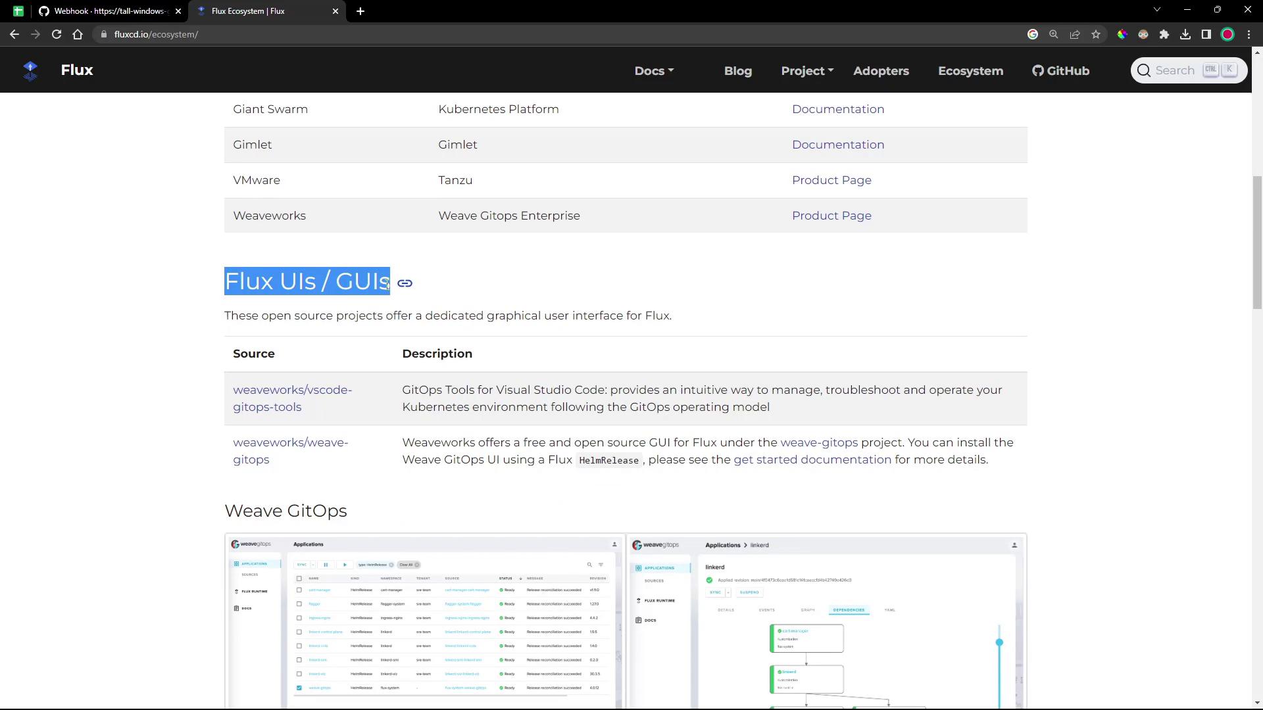This screenshot has height=710, width=1263.
Task: Click the share page icon in the address bar
Action: coord(1075,35)
